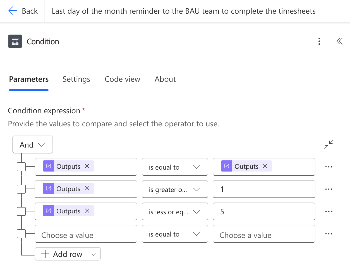The image size is (350, 270).
Task: Open the And group operator dropdown
Action: click(33, 144)
